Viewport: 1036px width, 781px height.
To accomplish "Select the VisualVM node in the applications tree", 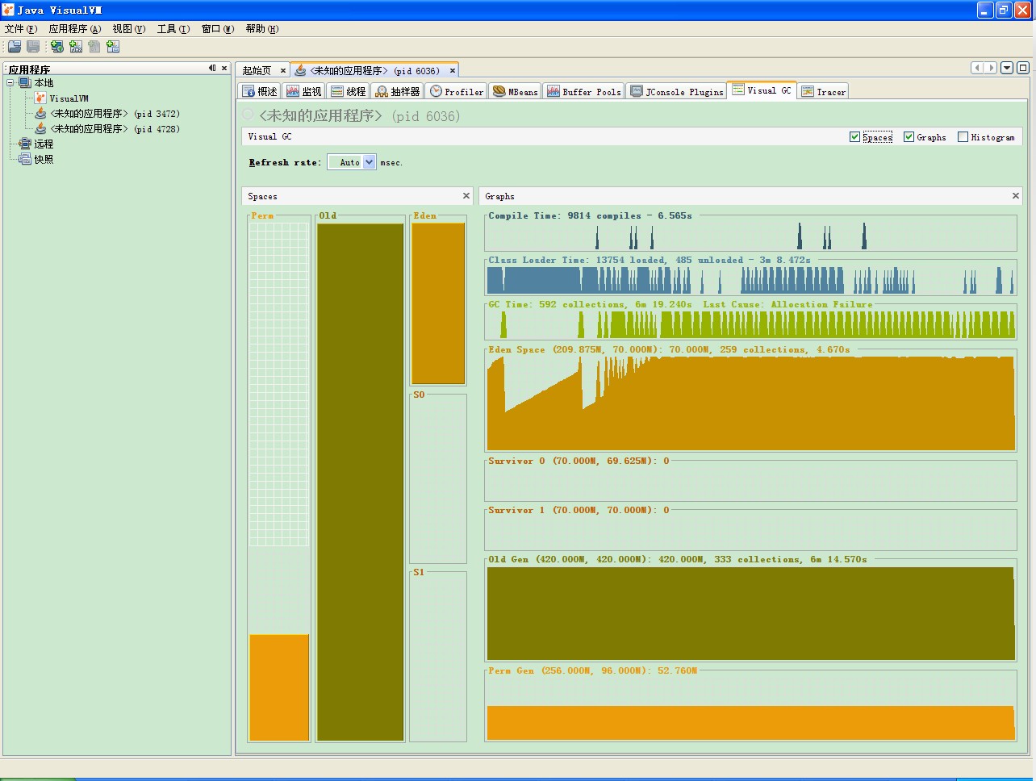I will tap(69, 98).
